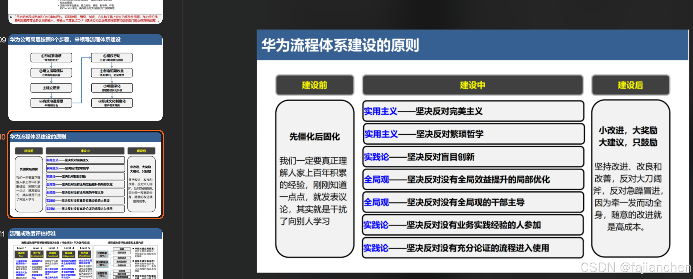Open the partially visible thumbnail with red text
693x279 pixels.
[x=85, y=12]
